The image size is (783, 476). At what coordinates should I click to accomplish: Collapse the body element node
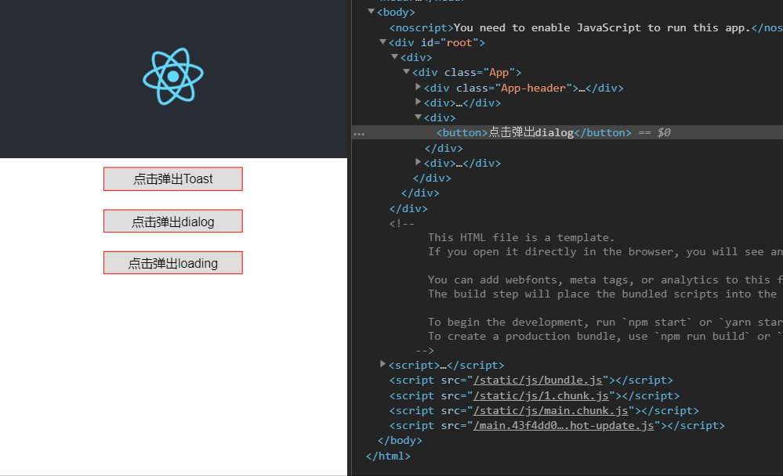pos(371,12)
